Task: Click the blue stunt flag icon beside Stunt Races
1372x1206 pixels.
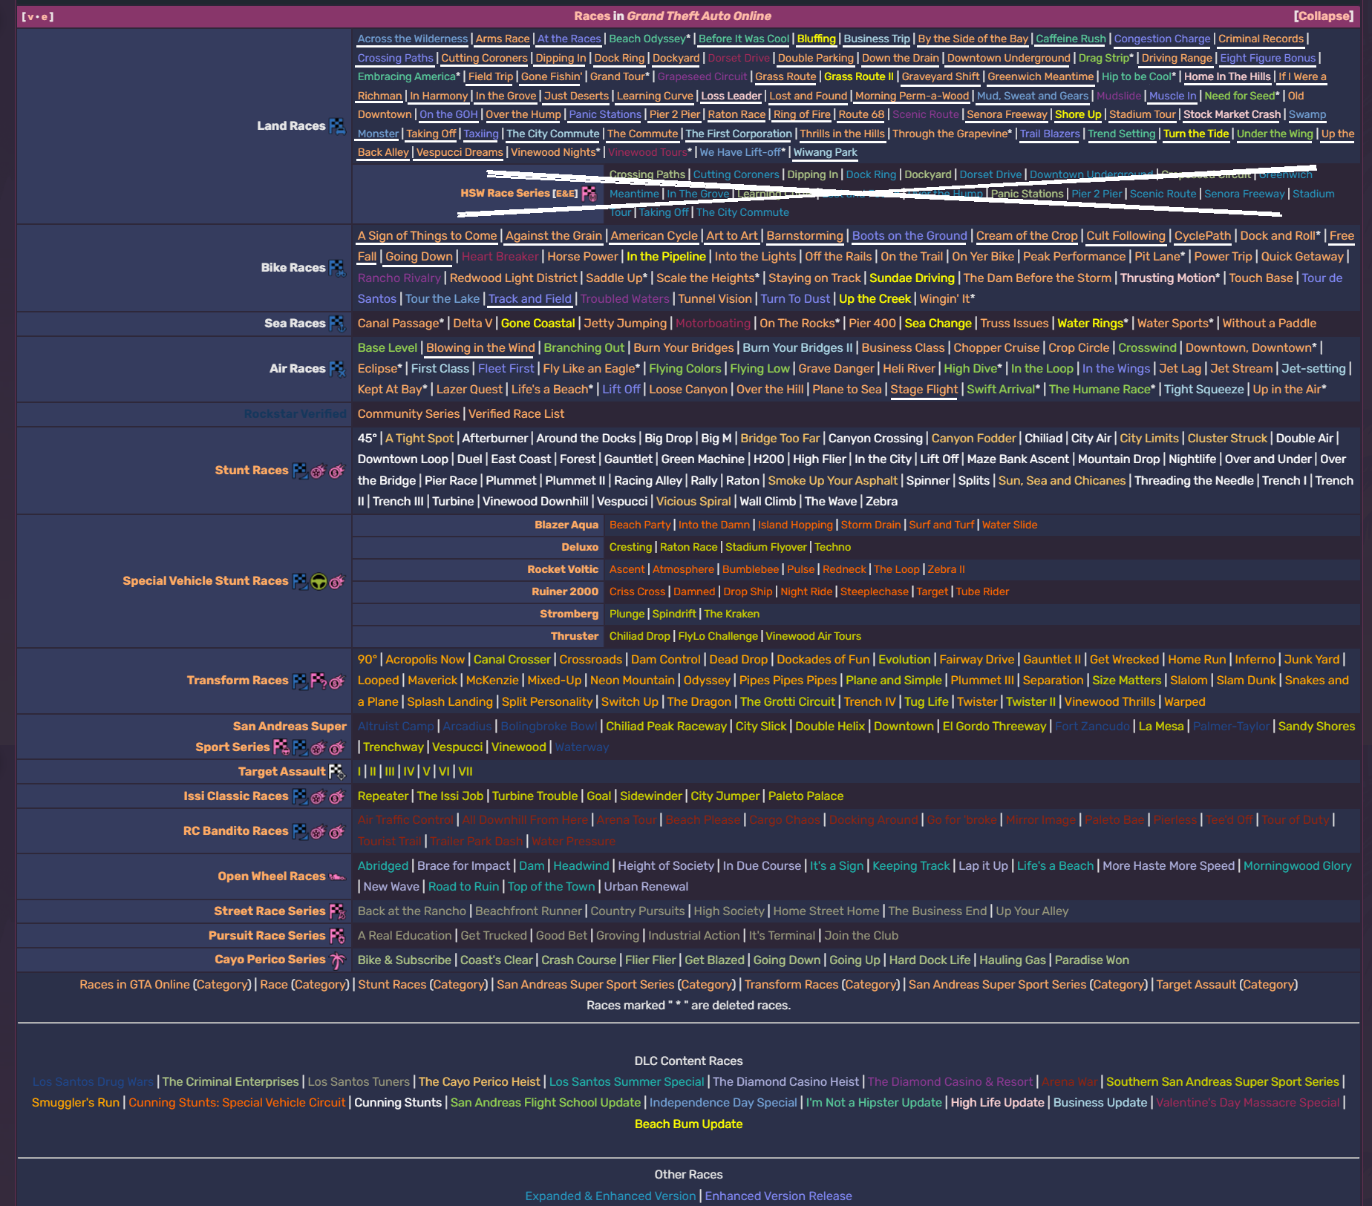Action: pos(300,471)
